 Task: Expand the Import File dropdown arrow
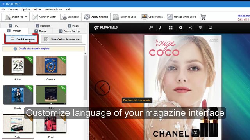pos(26,17)
